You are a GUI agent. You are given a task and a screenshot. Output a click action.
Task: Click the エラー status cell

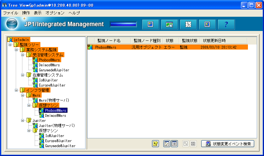(169, 47)
